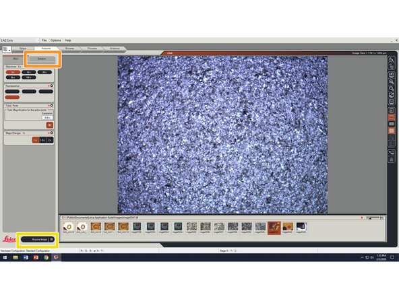The width and height of the screenshot is (399, 299).
Task: Click the Live image tab label
Action: point(170,53)
